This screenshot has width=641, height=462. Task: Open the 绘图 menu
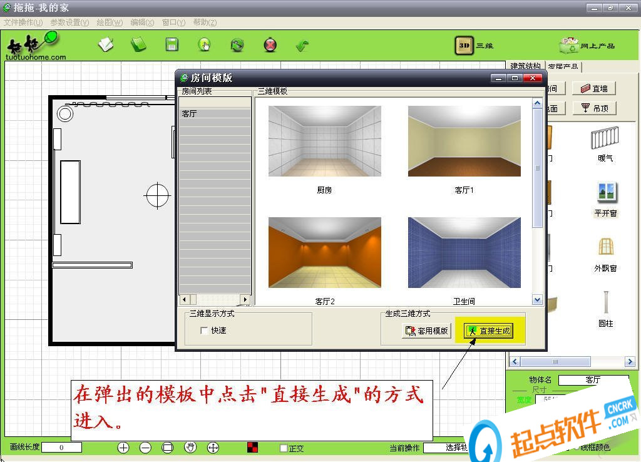click(110, 23)
